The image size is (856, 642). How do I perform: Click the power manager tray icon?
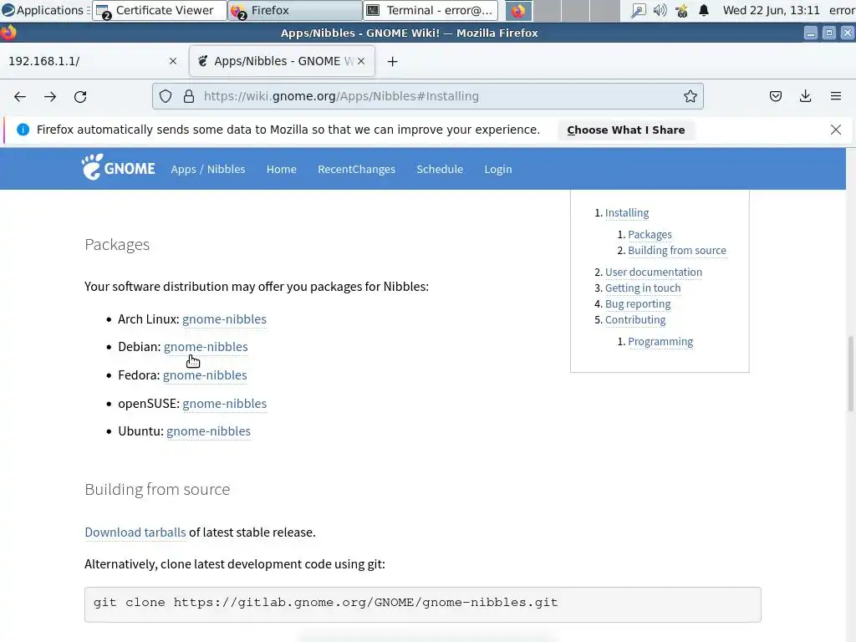click(x=681, y=10)
